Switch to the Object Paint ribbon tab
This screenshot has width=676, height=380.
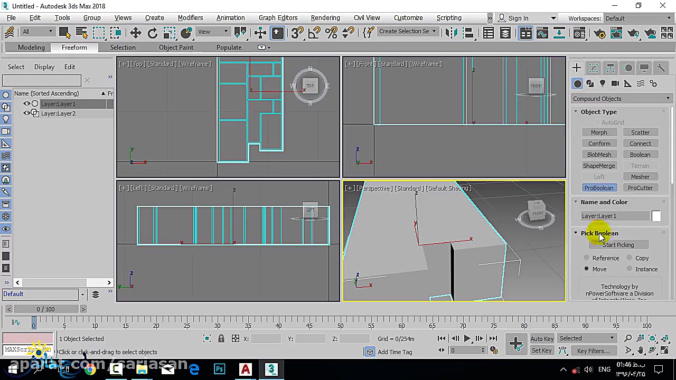point(176,47)
